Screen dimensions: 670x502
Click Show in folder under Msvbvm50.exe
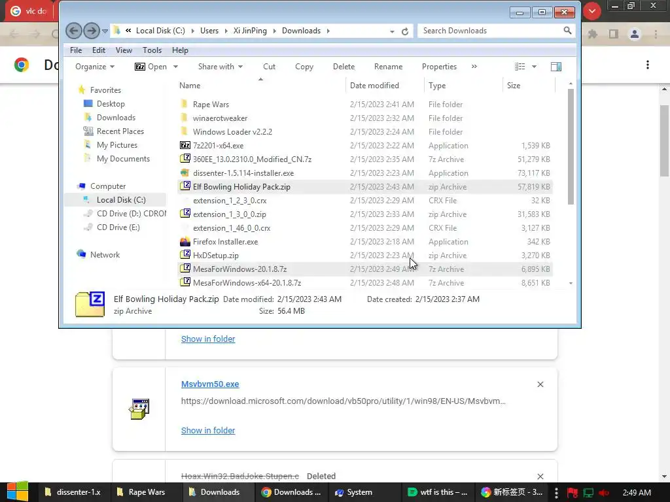point(207,430)
